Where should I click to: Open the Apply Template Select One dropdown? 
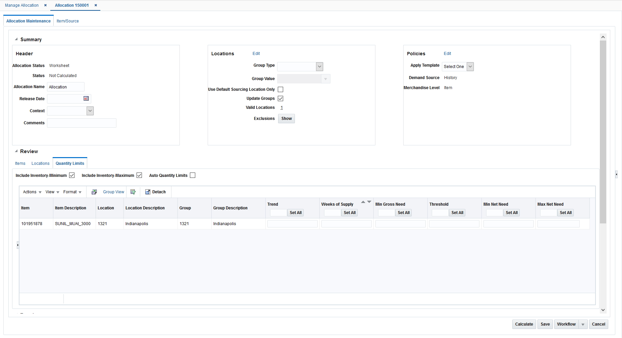coord(470,66)
